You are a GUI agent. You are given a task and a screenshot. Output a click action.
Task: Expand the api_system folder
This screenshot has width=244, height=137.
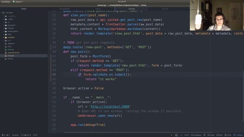pos(4,25)
